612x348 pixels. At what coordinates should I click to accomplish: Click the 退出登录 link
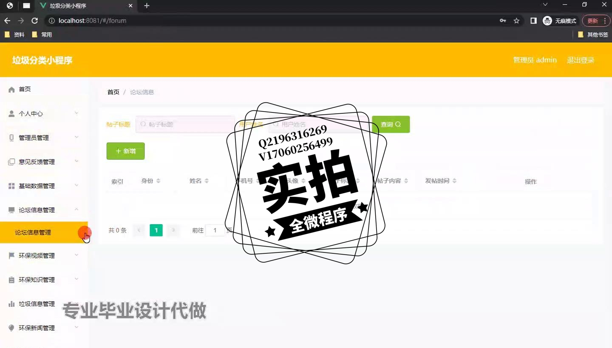pyautogui.click(x=581, y=60)
